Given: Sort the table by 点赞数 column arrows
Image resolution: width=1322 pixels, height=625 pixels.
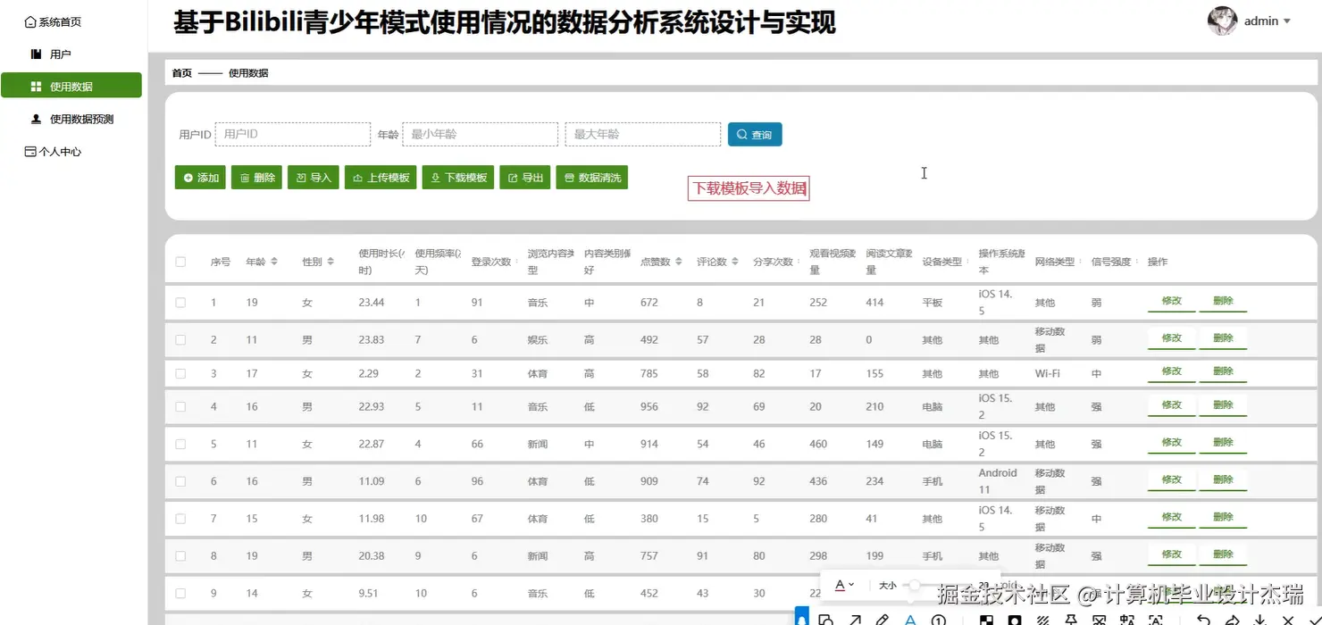Looking at the screenshot, I should tap(679, 262).
